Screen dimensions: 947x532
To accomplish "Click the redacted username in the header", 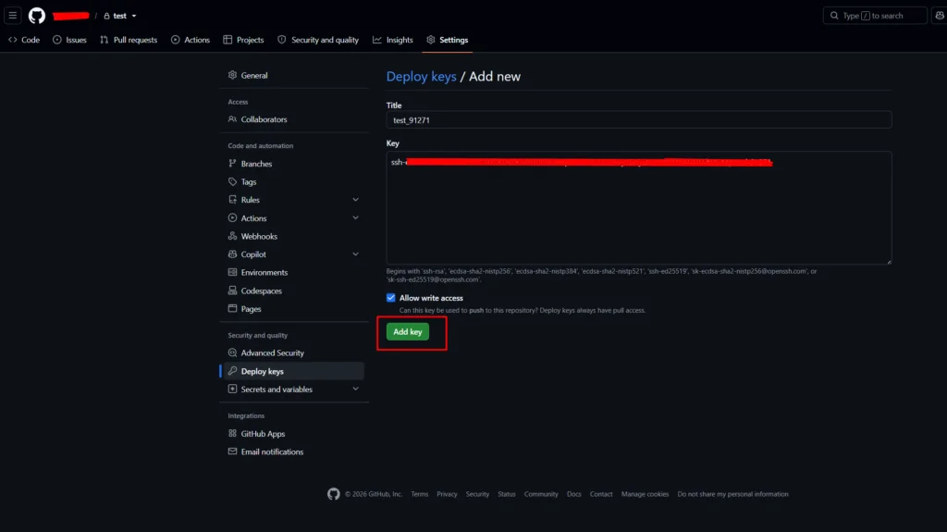I will click(x=70, y=16).
